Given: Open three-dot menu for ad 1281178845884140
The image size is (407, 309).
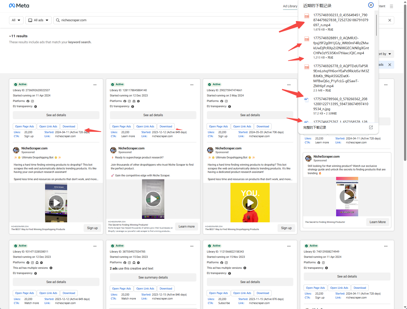Looking at the screenshot, I should click(x=192, y=85).
